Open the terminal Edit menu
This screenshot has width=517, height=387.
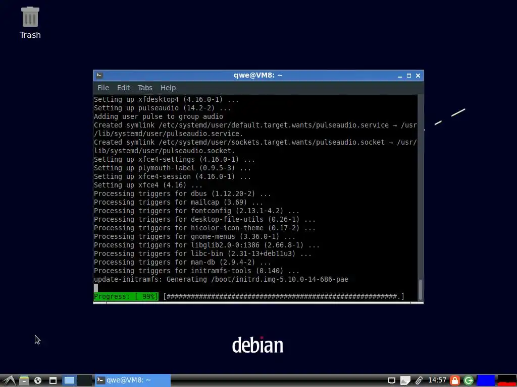point(123,88)
